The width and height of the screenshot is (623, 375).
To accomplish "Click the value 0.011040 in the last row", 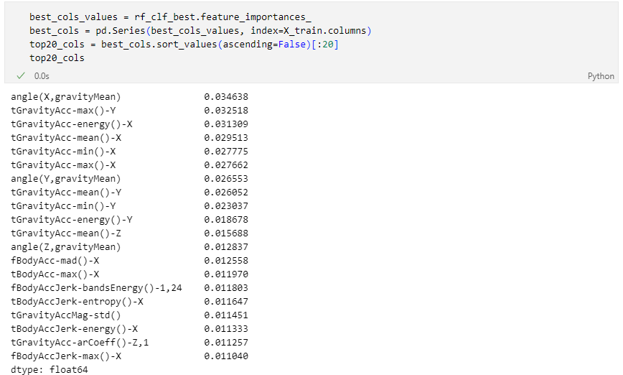I will click(x=226, y=356).
